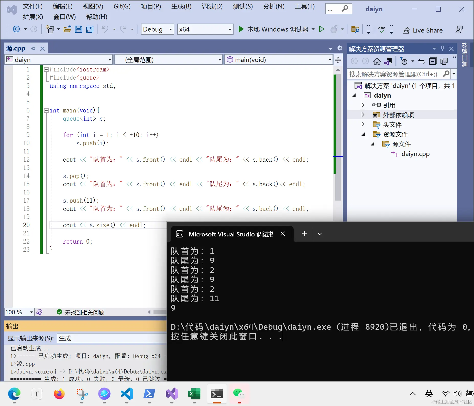
Task: Expand the 头文件 folder node
Action: pyautogui.click(x=363, y=124)
